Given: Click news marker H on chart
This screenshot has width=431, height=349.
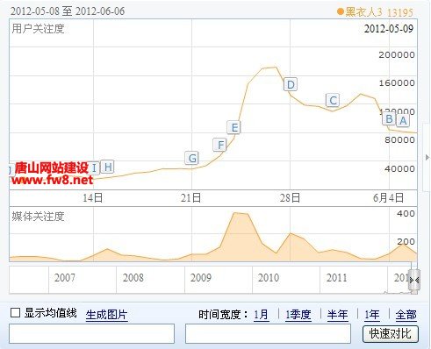Looking at the screenshot, I should coord(108,167).
